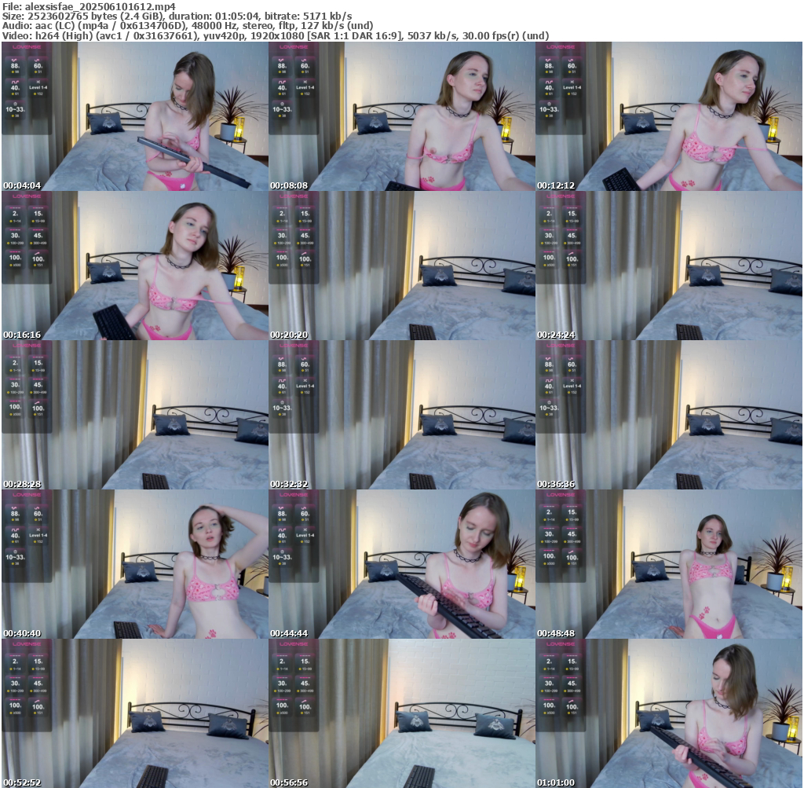Open the frame stamped 00:40:40

coord(135,564)
